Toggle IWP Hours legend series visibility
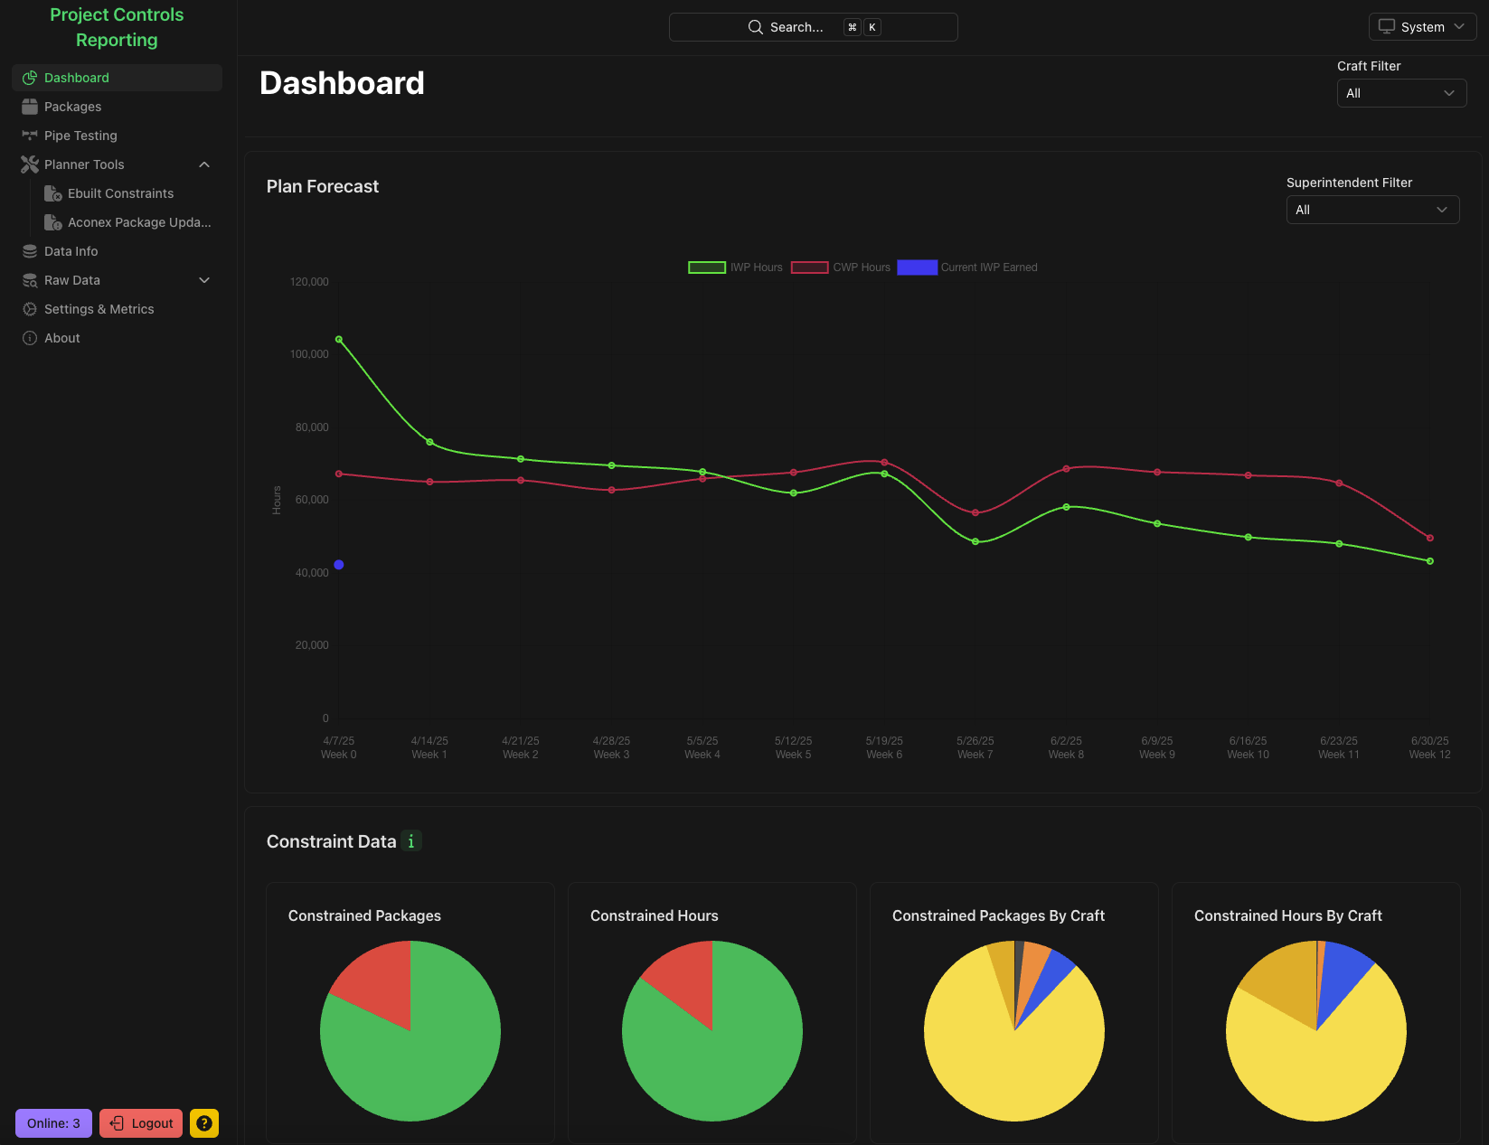Viewport: 1489px width, 1145px height. [735, 267]
